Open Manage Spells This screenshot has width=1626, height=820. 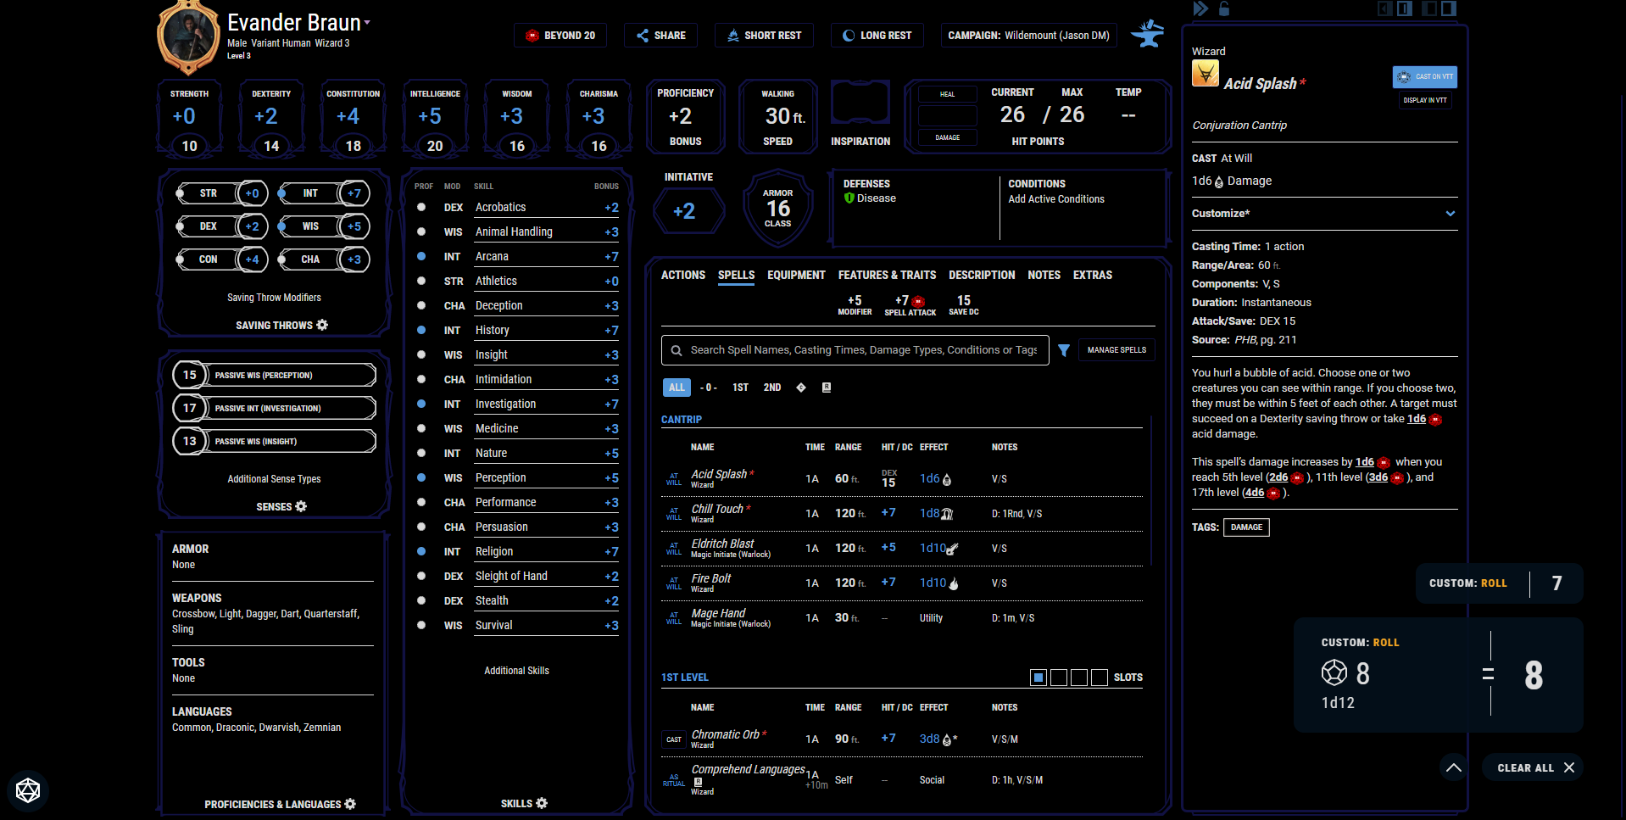click(1116, 350)
